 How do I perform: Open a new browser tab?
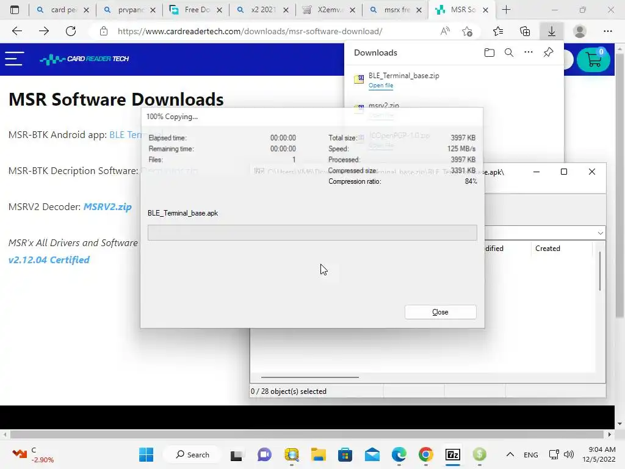point(506,10)
